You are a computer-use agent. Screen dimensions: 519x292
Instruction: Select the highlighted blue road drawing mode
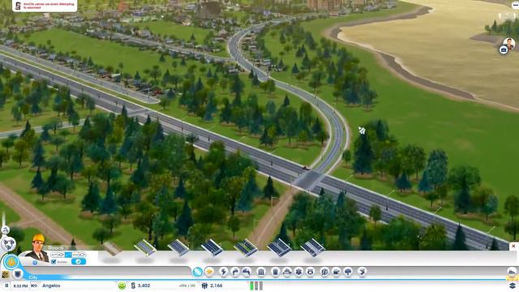pos(68,255)
